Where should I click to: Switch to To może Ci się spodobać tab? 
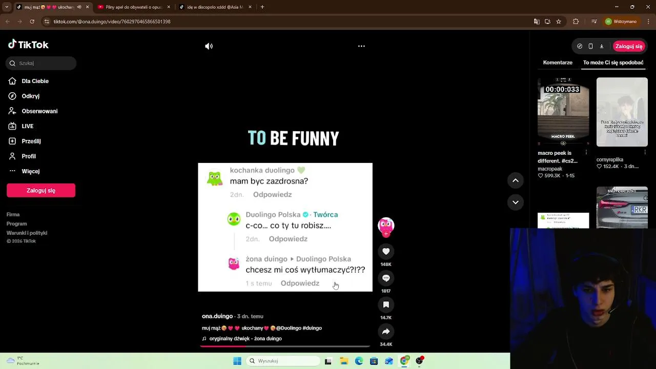pos(613,63)
